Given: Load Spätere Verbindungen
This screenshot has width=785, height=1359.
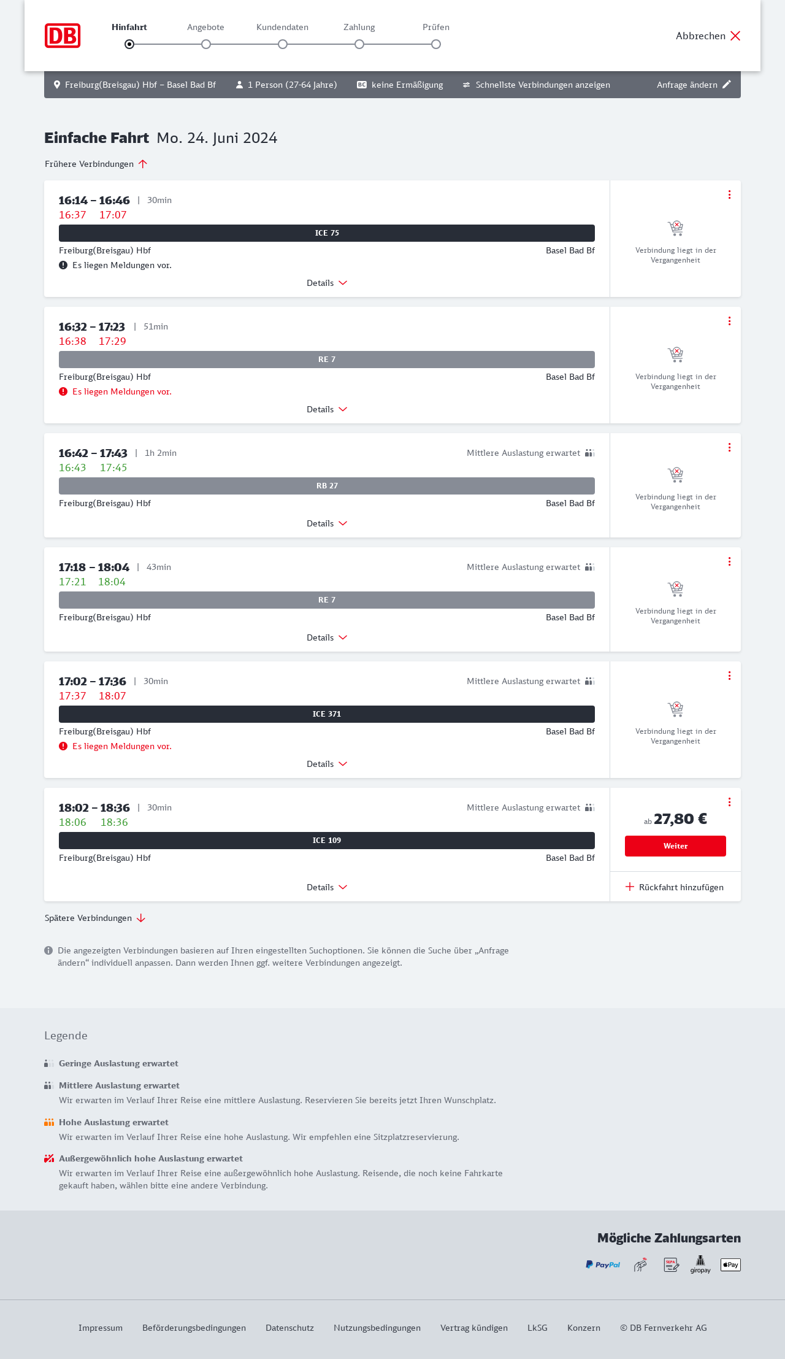Looking at the screenshot, I should coord(94,918).
